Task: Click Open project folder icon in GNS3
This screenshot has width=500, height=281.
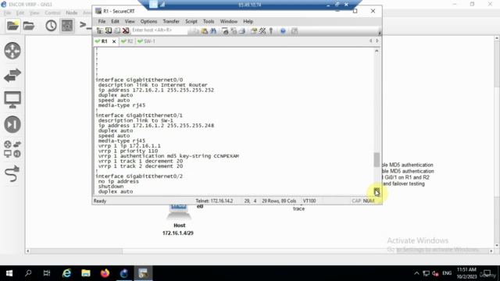Action: pos(29,26)
